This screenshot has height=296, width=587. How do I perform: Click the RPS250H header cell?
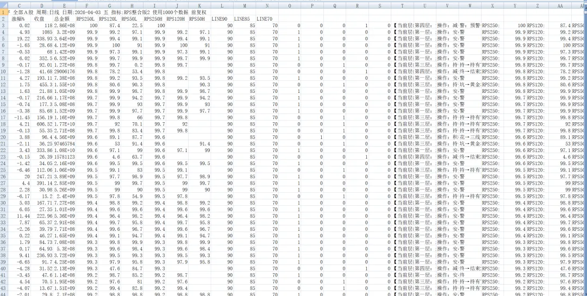coord(154,19)
